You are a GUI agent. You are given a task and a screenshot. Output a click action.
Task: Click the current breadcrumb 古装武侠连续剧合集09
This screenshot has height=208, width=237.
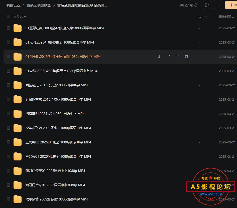click(82, 5)
